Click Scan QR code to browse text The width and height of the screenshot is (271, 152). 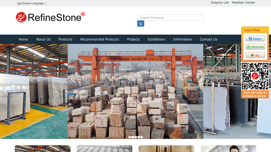pos(255,94)
